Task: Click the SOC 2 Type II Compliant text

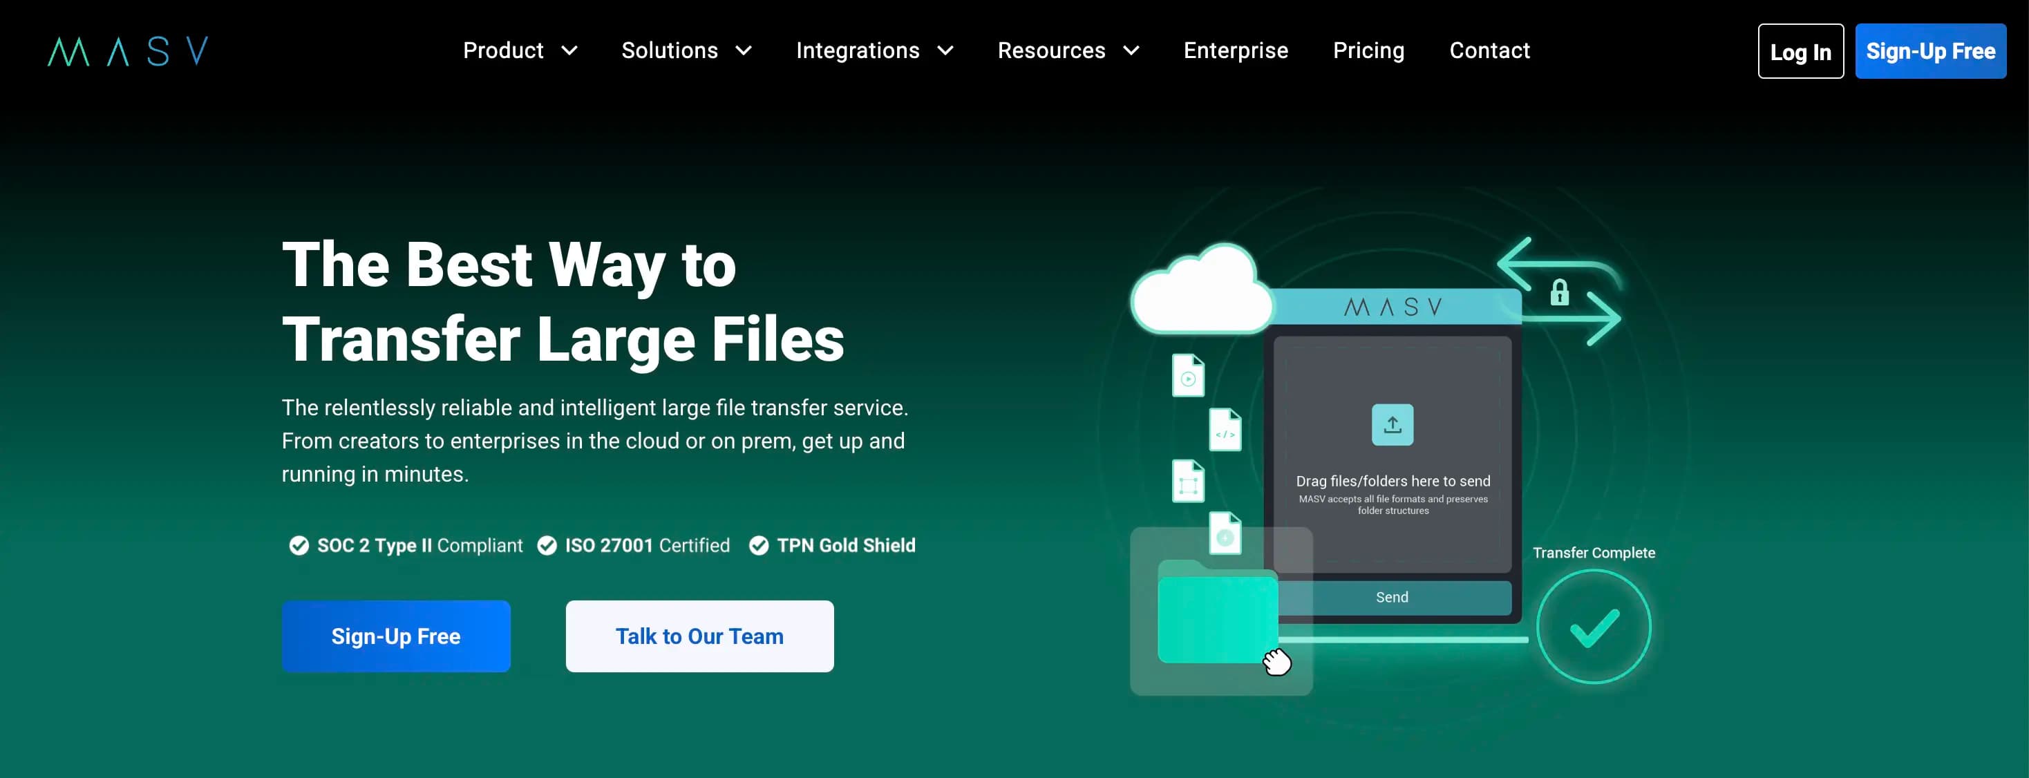Action: click(419, 546)
